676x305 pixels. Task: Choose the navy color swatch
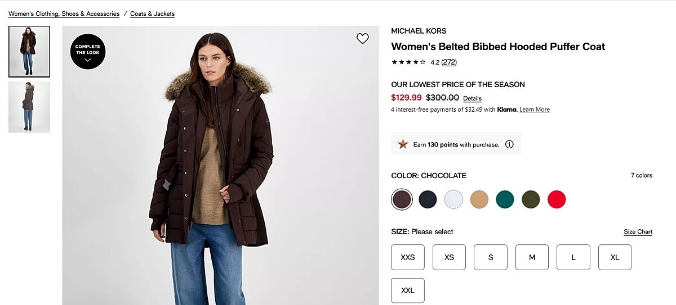tap(428, 199)
